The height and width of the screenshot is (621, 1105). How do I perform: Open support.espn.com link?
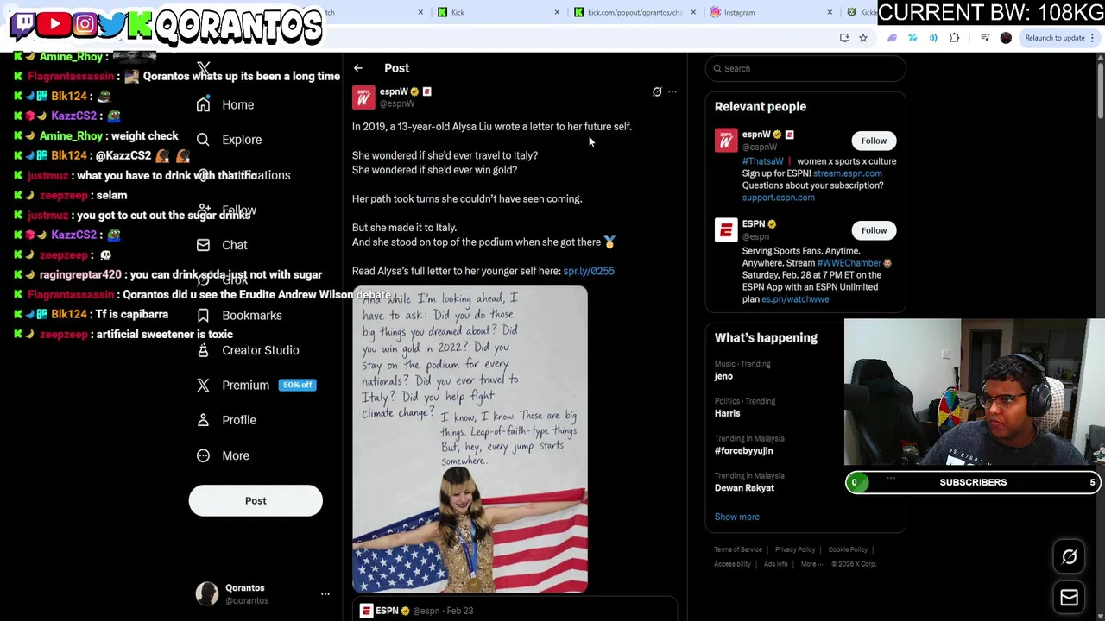[x=778, y=198]
